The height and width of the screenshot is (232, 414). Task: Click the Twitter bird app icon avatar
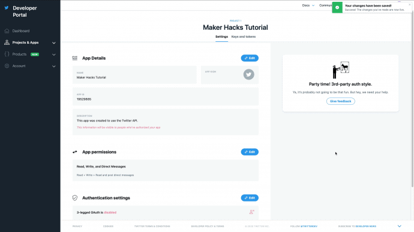pyautogui.click(x=249, y=74)
